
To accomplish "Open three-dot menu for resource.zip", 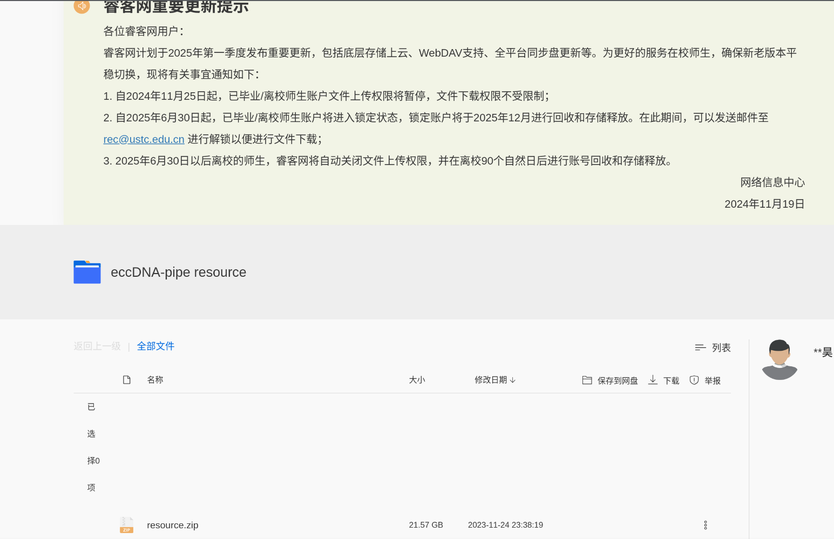I will point(705,525).
